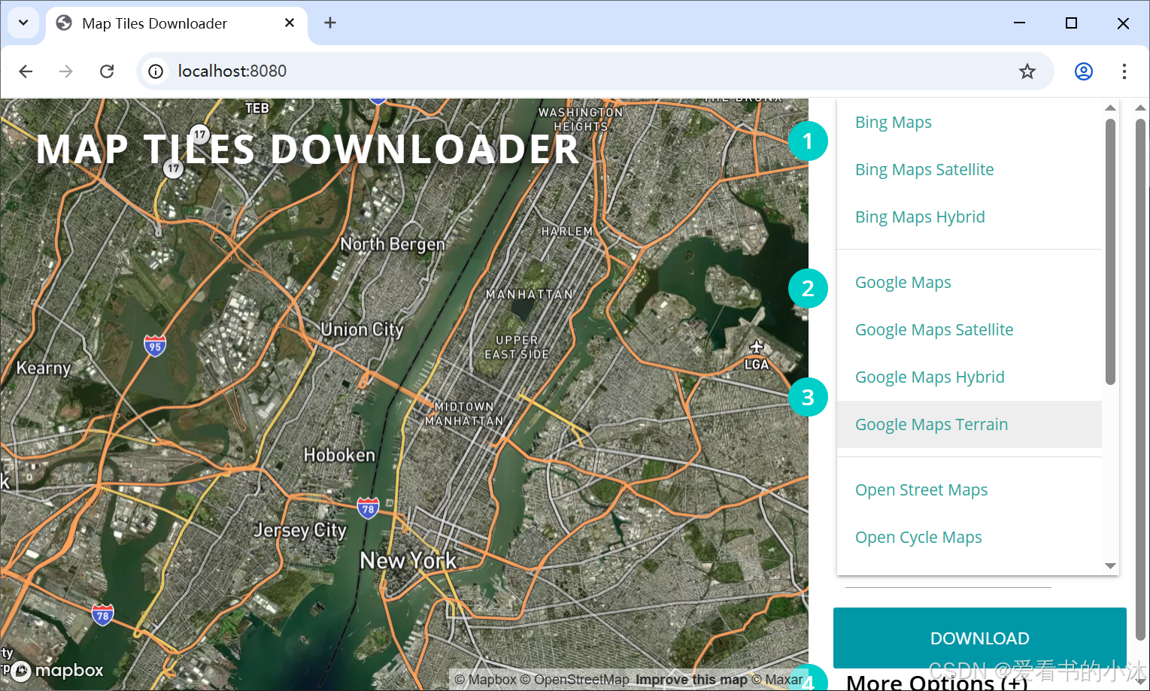Expand the More Options section
The height and width of the screenshot is (691, 1150).
point(936,683)
